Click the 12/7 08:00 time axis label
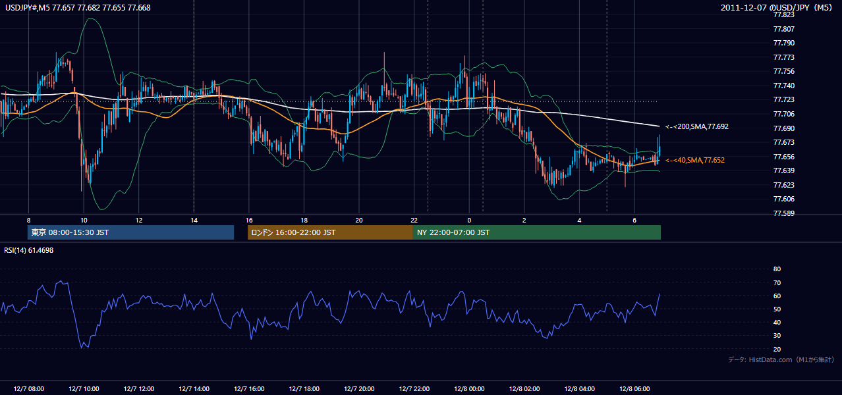This screenshot has width=842, height=395. (x=28, y=388)
